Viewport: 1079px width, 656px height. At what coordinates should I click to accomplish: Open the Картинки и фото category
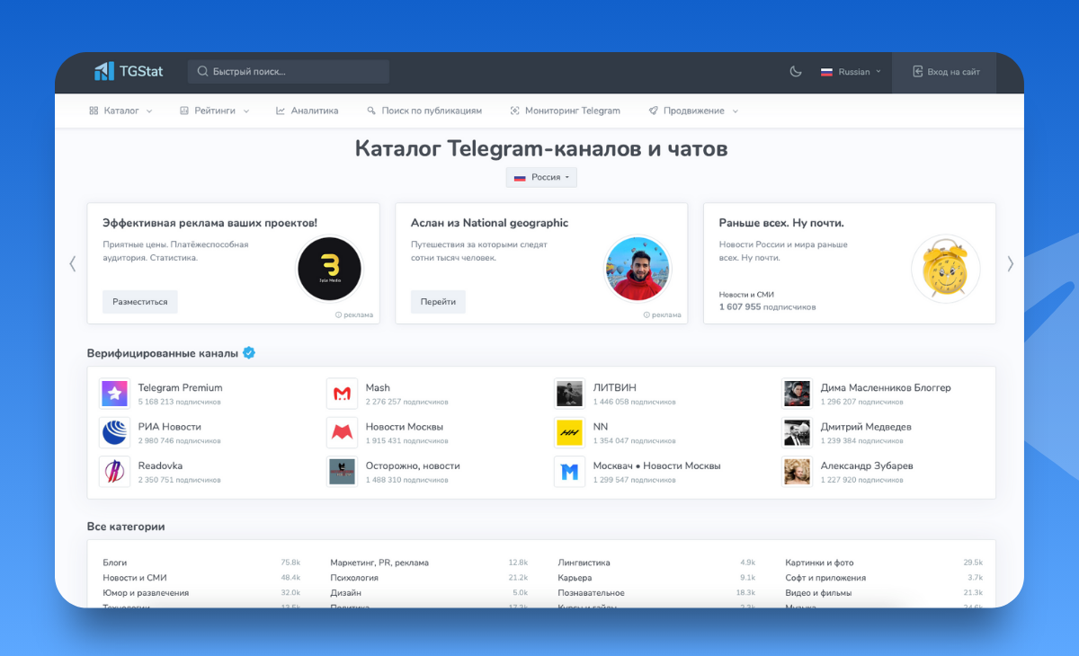(821, 563)
